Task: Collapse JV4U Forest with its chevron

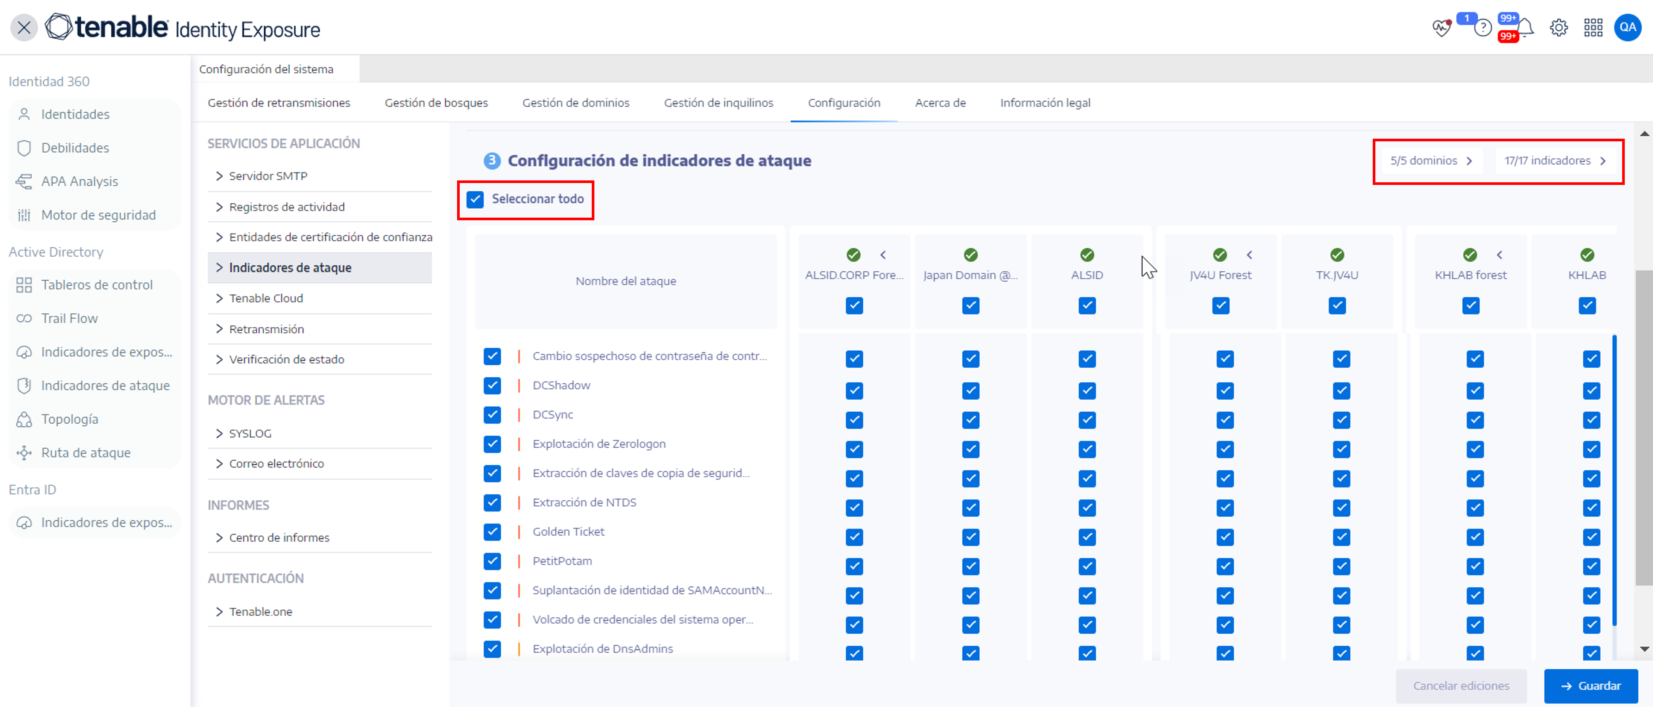Action: point(1249,255)
